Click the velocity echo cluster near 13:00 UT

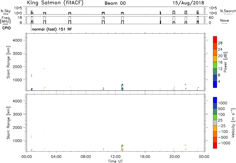122,148
